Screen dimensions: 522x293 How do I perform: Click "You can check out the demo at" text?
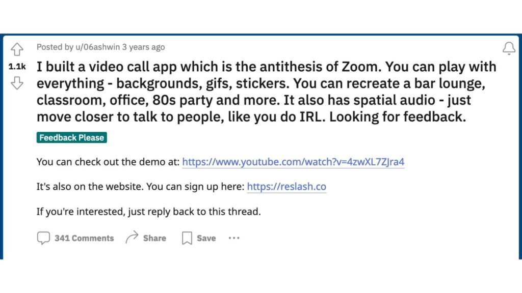[x=108, y=162]
